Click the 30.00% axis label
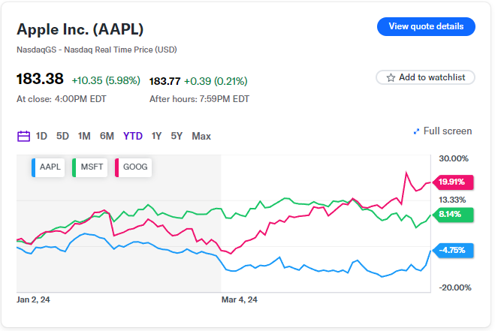The height and width of the screenshot is (331, 495). 454,158
